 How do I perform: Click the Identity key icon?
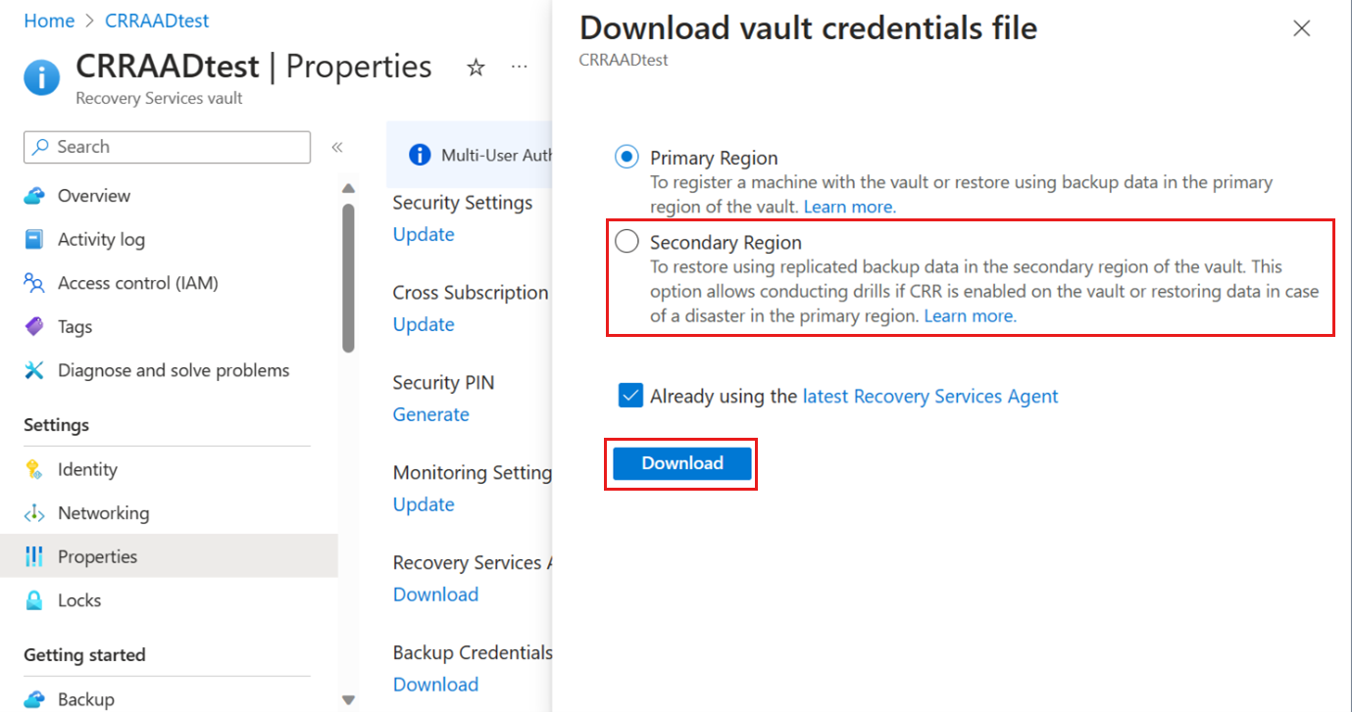(x=34, y=469)
